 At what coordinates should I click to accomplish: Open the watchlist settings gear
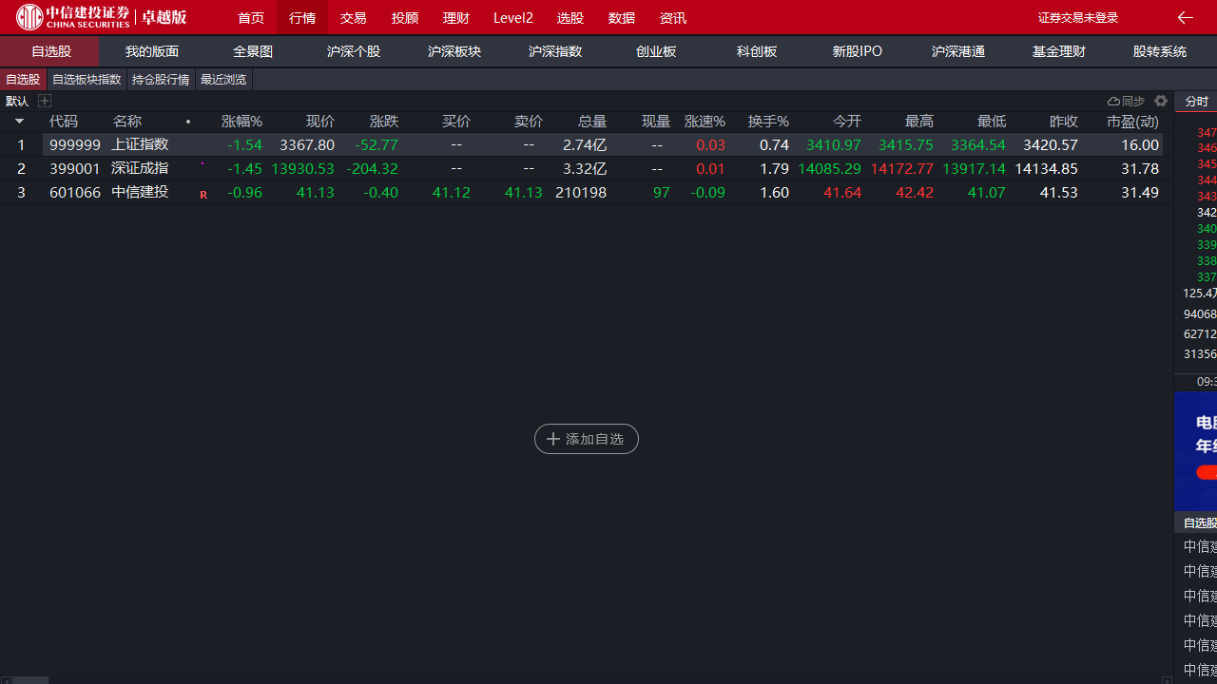(x=1161, y=101)
